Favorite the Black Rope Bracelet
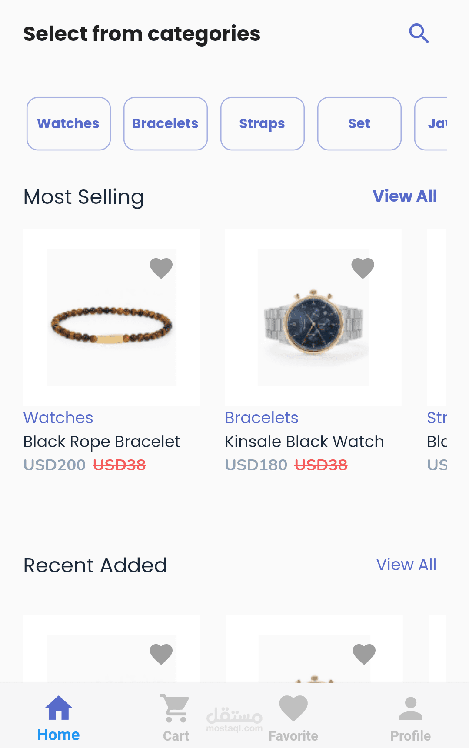469x748 pixels. pyautogui.click(x=161, y=268)
